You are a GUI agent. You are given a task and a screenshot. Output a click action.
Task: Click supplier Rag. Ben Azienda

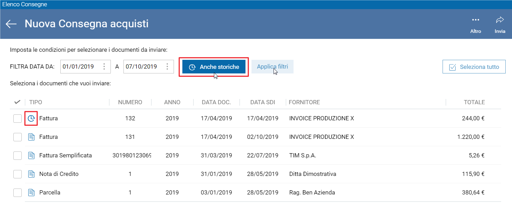(x=312, y=192)
